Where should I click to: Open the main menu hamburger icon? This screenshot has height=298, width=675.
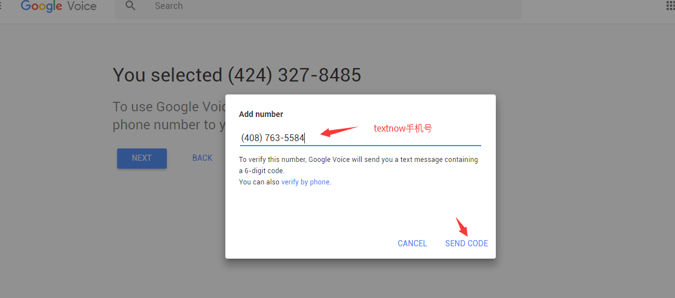1,6
